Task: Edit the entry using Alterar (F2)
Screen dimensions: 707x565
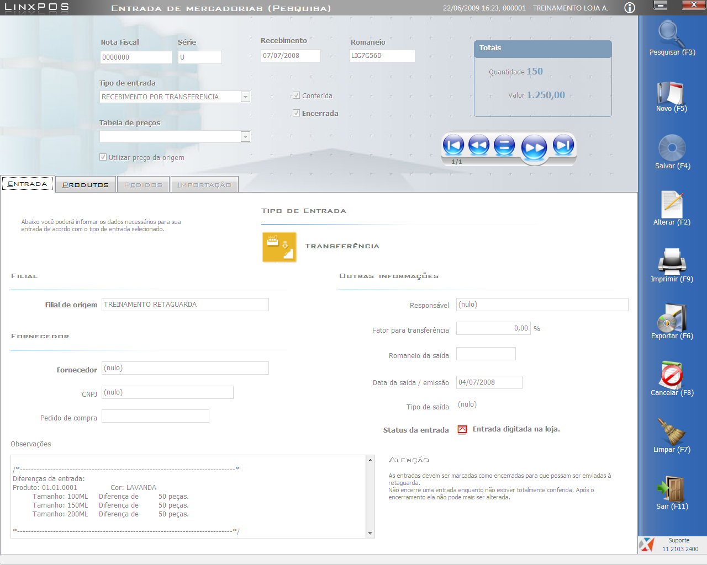Action: pyautogui.click(x=672, y=204)
